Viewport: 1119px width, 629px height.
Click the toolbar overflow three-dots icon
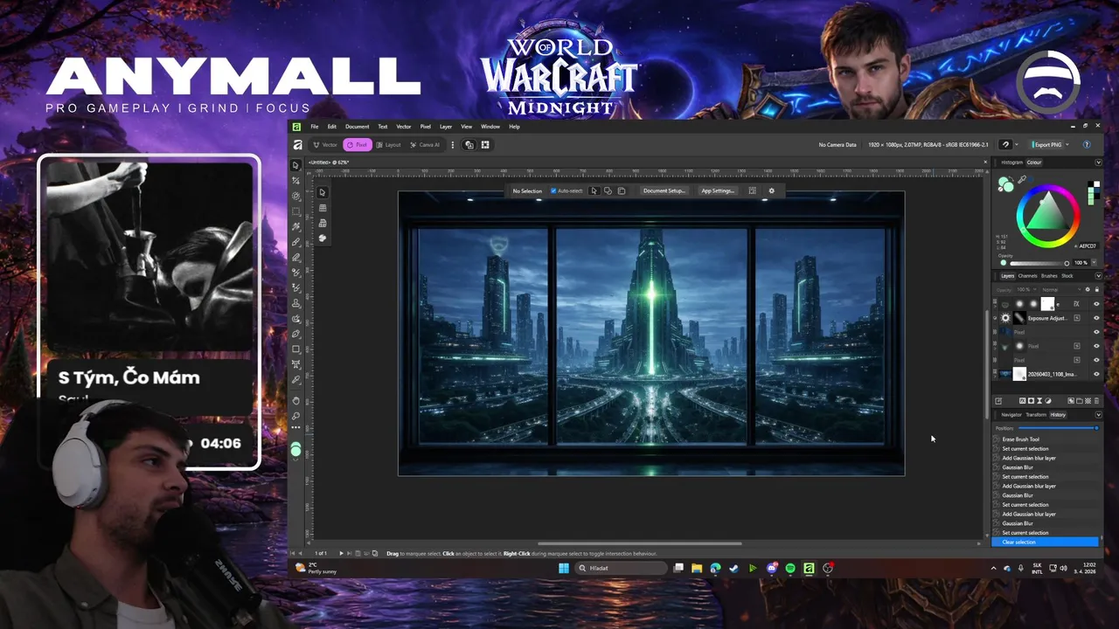452,144
